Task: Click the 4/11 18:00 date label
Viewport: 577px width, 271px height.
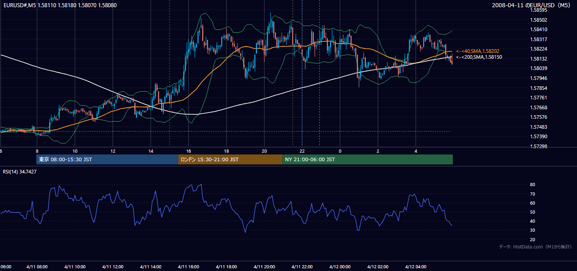Action: coord(227,267)
